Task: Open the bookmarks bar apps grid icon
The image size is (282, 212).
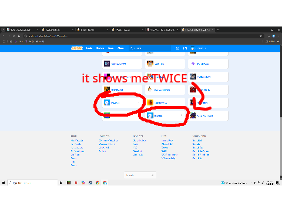Action: [4, 41]
